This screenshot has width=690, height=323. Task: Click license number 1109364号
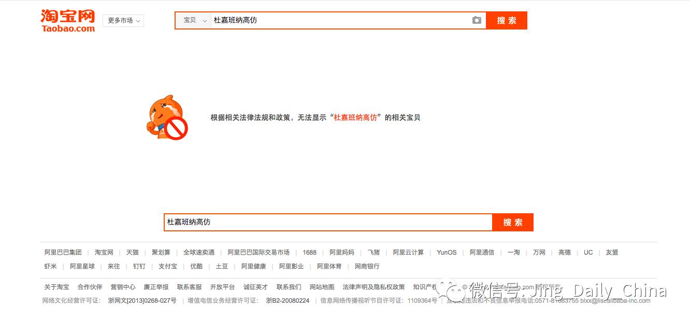tap(422, 300)
